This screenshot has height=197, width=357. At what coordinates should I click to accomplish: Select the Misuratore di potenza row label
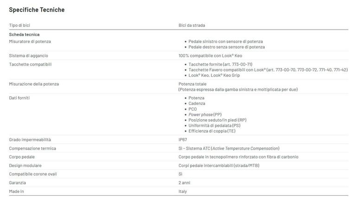(x=30, y=42)
